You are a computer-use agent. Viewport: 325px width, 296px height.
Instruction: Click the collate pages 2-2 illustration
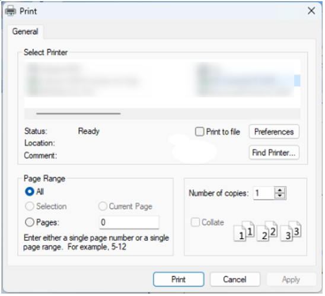tap(267, 231)
